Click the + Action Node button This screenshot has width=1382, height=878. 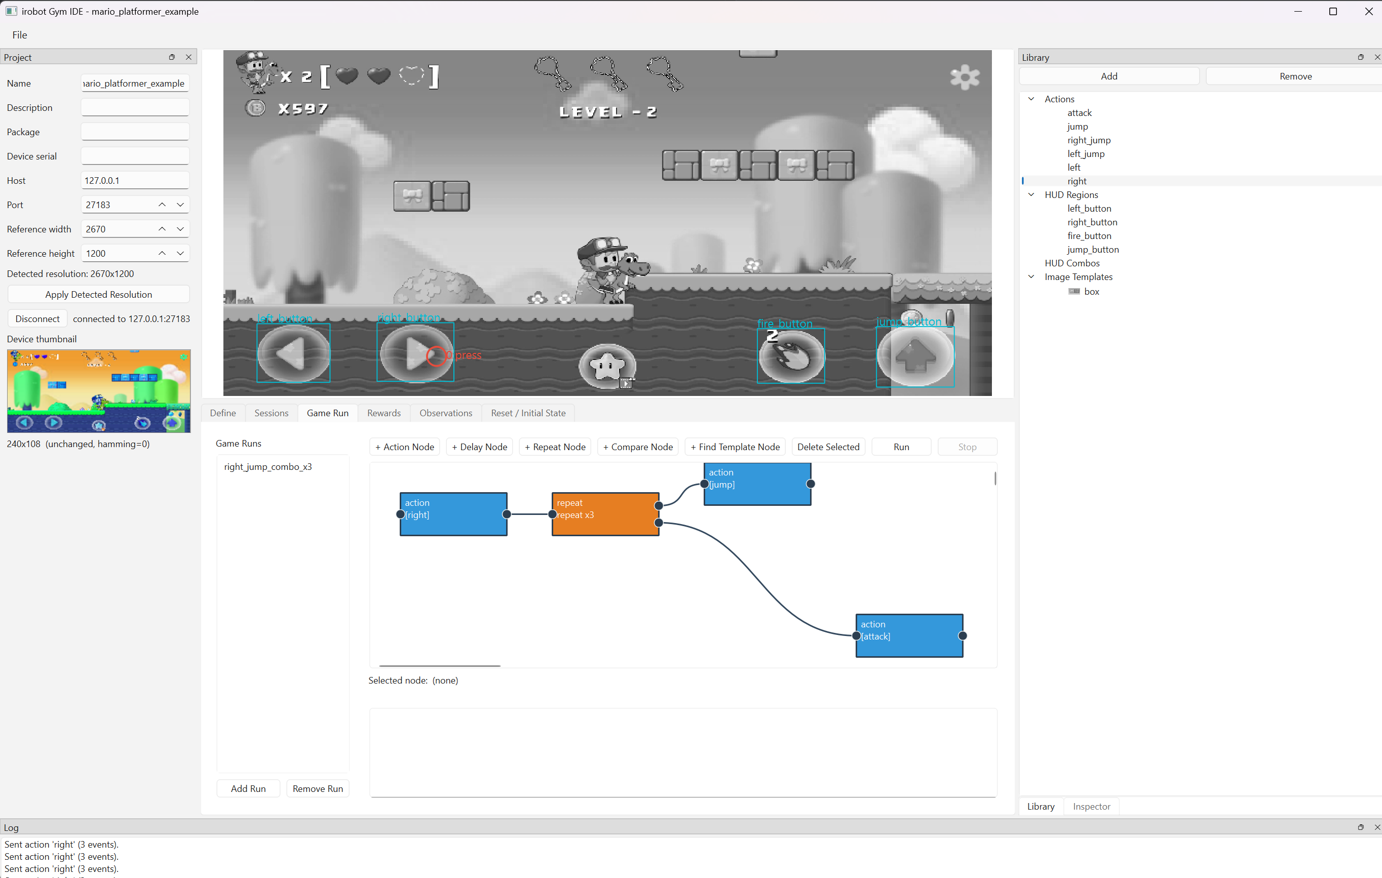point(405,447)
